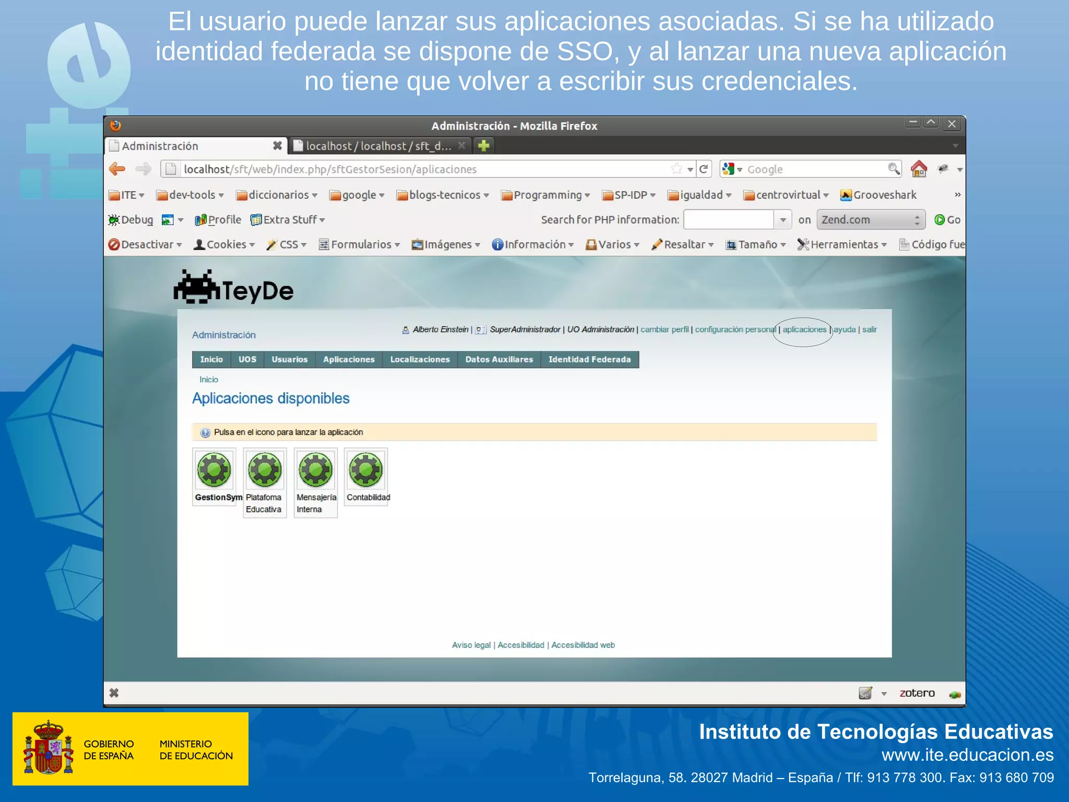Click the status bar edit note icon
Screen dimensions: 1069x802
865,693
